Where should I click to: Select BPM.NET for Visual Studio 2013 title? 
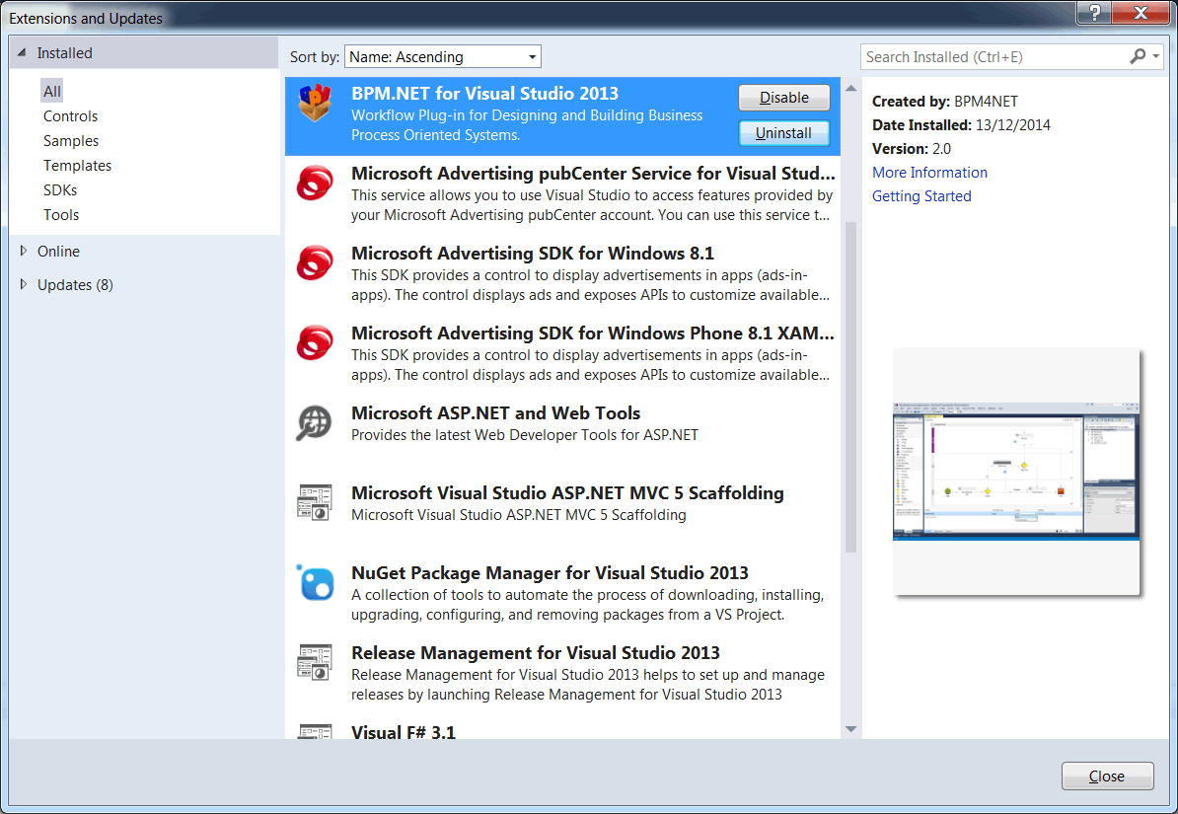tap(484, 93)
